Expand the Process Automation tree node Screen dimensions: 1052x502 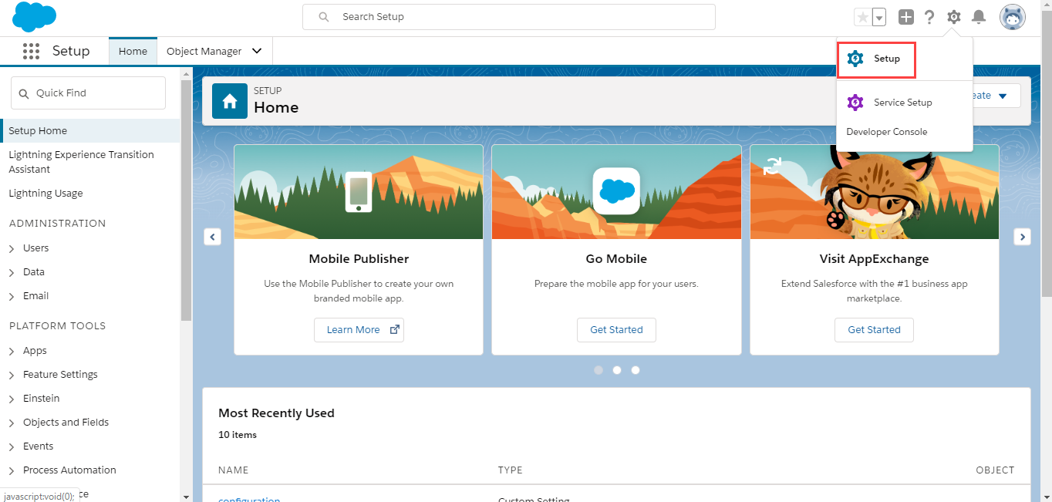click(x=12, y=470)
